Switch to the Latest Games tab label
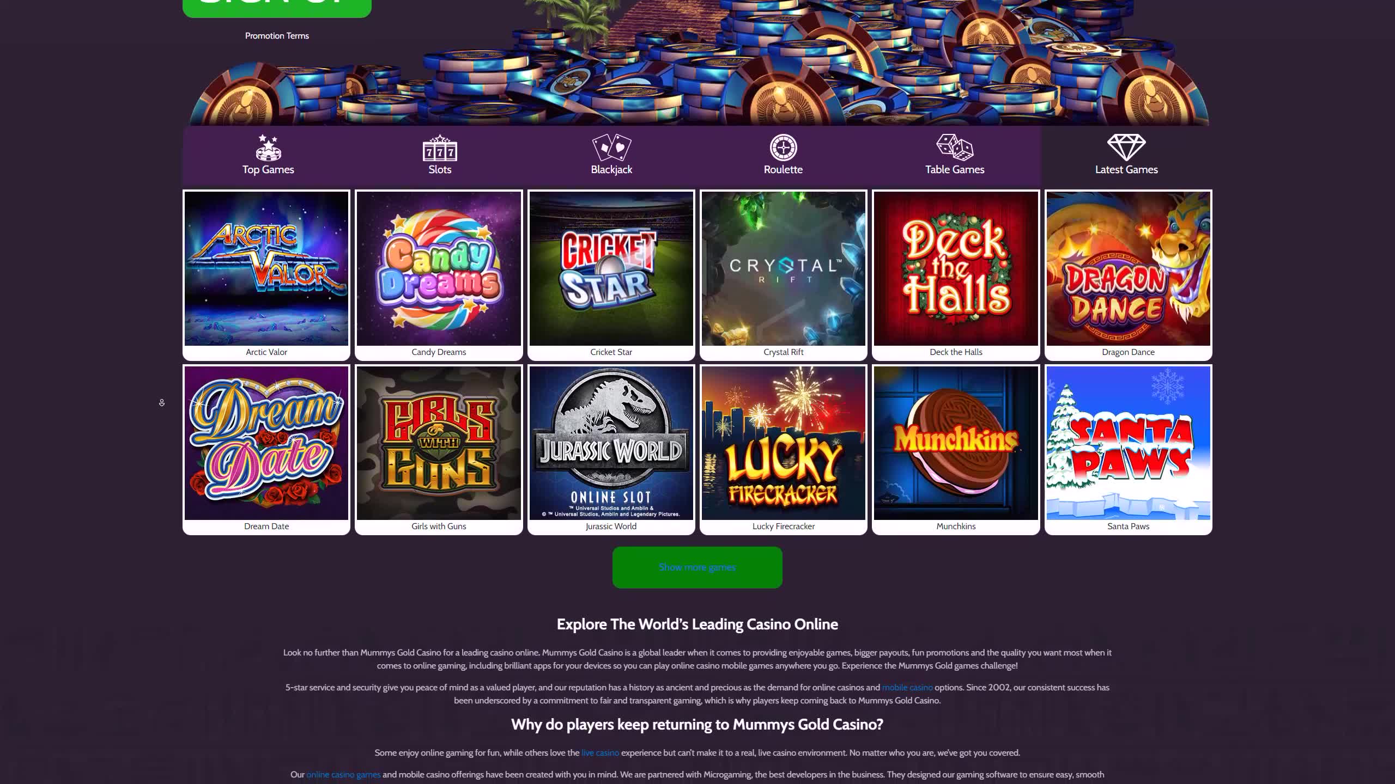The image size is (1395, 784). [1126, 170]
